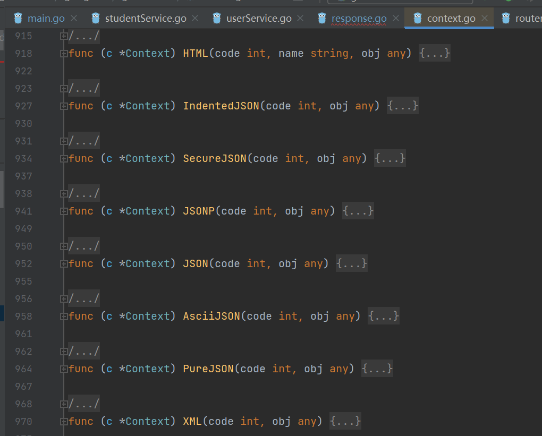The height and width of the screenshot is (436, 542).
Task: Click the Go file icon on userService.go tab
Action: pyautogui.click(x=217, y=19)
